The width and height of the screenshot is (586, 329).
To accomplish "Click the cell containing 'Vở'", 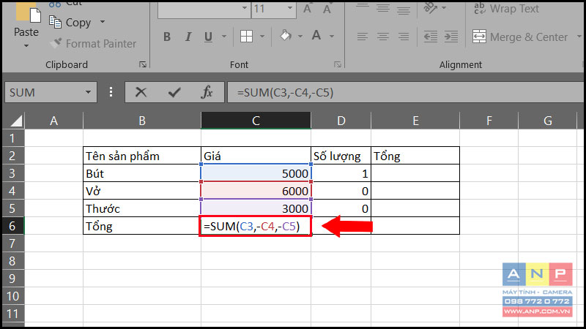I will [142, 191].
